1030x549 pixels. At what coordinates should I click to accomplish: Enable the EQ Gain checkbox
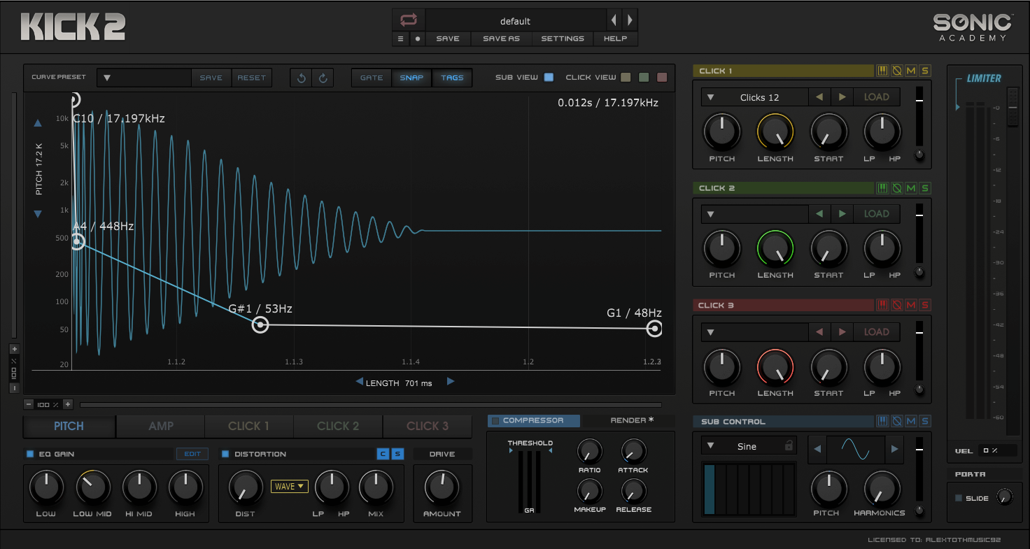(x=29, y=454)
